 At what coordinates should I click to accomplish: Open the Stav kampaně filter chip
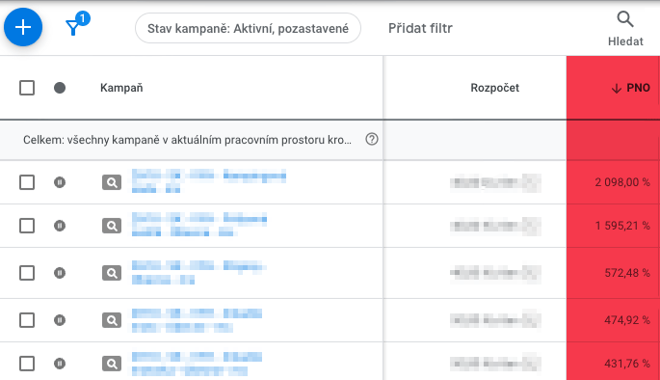(248, 28)
